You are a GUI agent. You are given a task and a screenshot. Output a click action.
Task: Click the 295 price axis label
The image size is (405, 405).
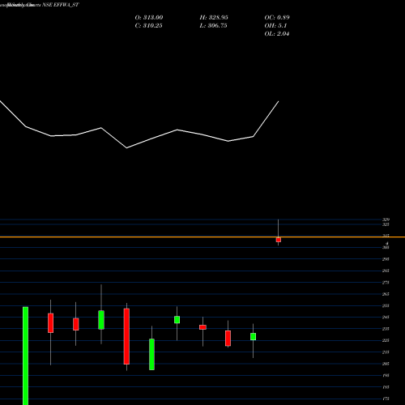coord(386,259)
